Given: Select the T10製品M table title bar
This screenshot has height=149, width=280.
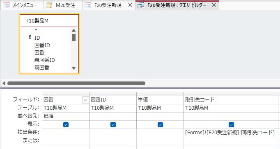Looking at the screenshot, I should [49, 21].
